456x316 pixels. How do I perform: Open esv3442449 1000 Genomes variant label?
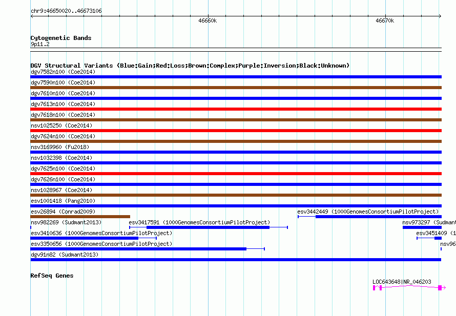[368, 212]
